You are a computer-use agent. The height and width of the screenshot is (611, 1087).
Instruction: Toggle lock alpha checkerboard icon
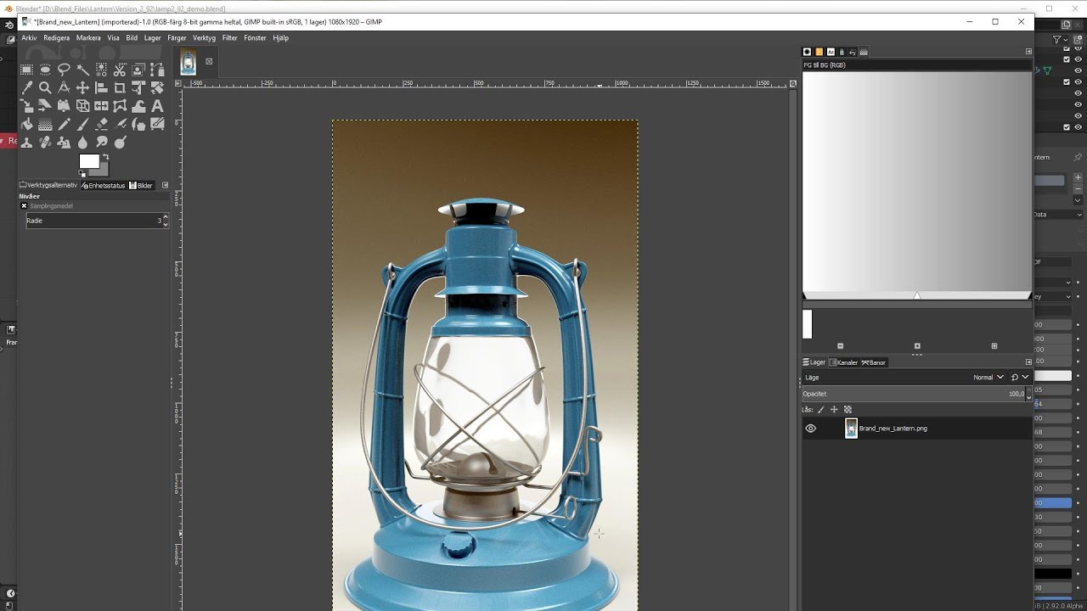click(x=848, y=410)
